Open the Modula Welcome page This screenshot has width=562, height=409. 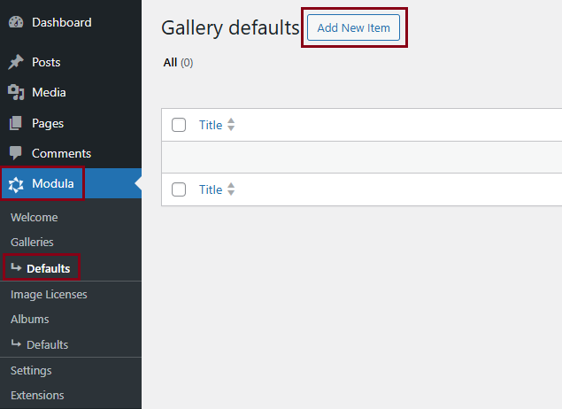coord(34,217)
